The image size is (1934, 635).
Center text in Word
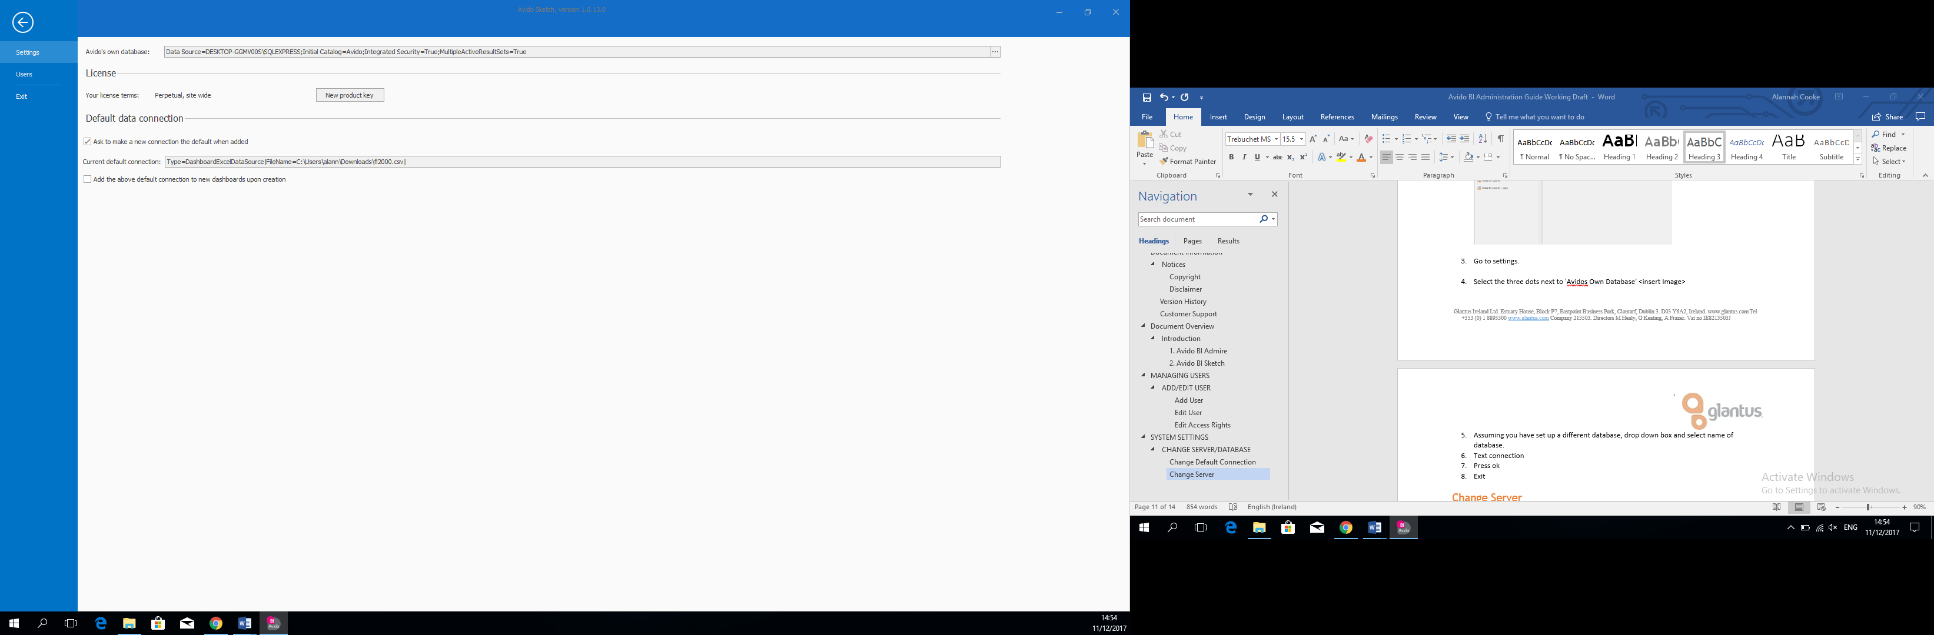(x=1400, y=158)
